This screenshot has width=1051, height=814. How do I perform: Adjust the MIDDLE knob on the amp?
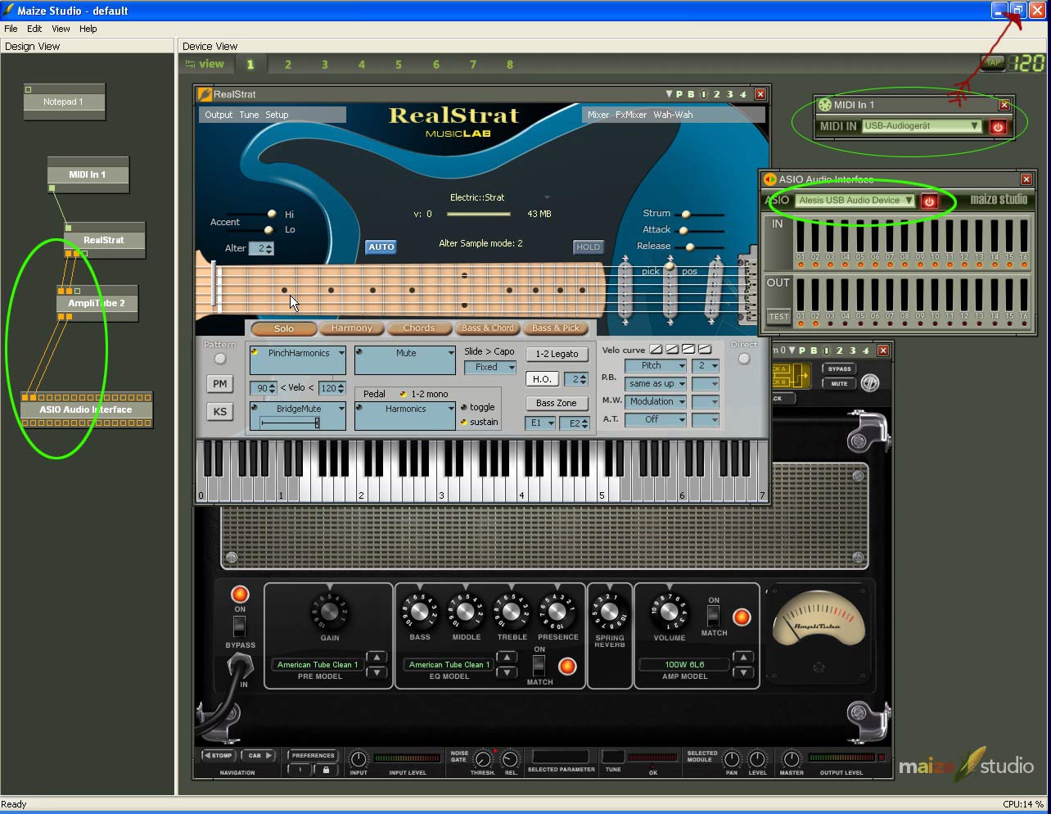pyautogui.click(x=466, y=612)
